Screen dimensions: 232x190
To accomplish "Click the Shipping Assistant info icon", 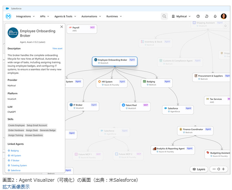I will 225,26.
